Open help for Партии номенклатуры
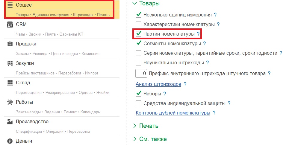The image size is (289, 145). click(198, 34)
